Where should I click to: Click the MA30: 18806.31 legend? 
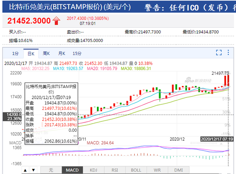(136, 68)
